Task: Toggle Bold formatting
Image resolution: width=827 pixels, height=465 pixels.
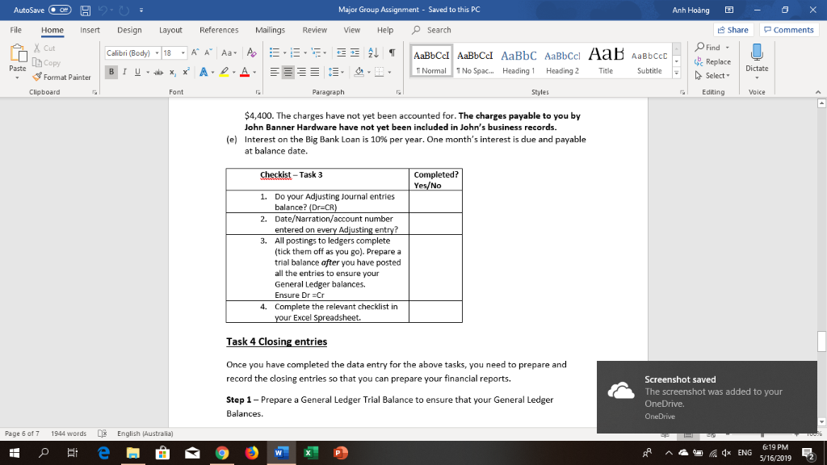Action: (111, 72)
